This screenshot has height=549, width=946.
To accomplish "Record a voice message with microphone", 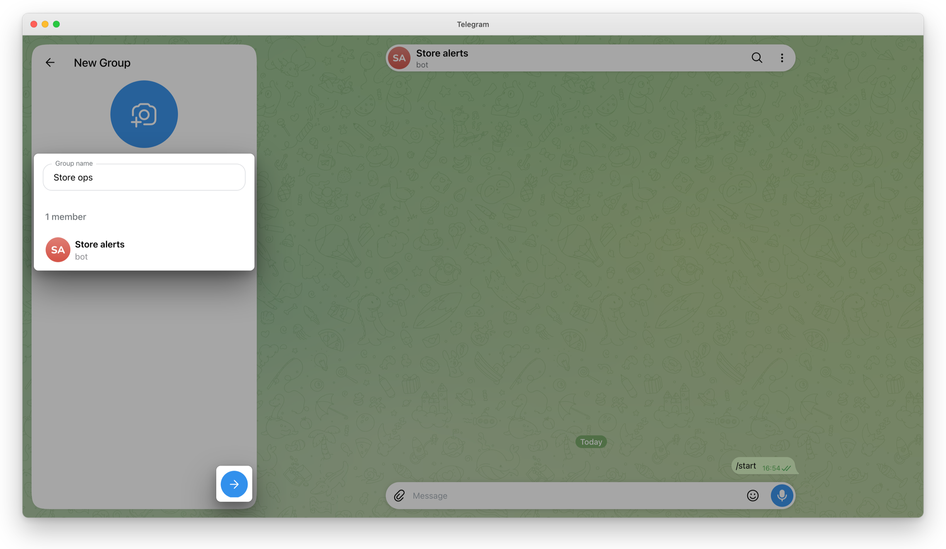I will pos(782,496).
